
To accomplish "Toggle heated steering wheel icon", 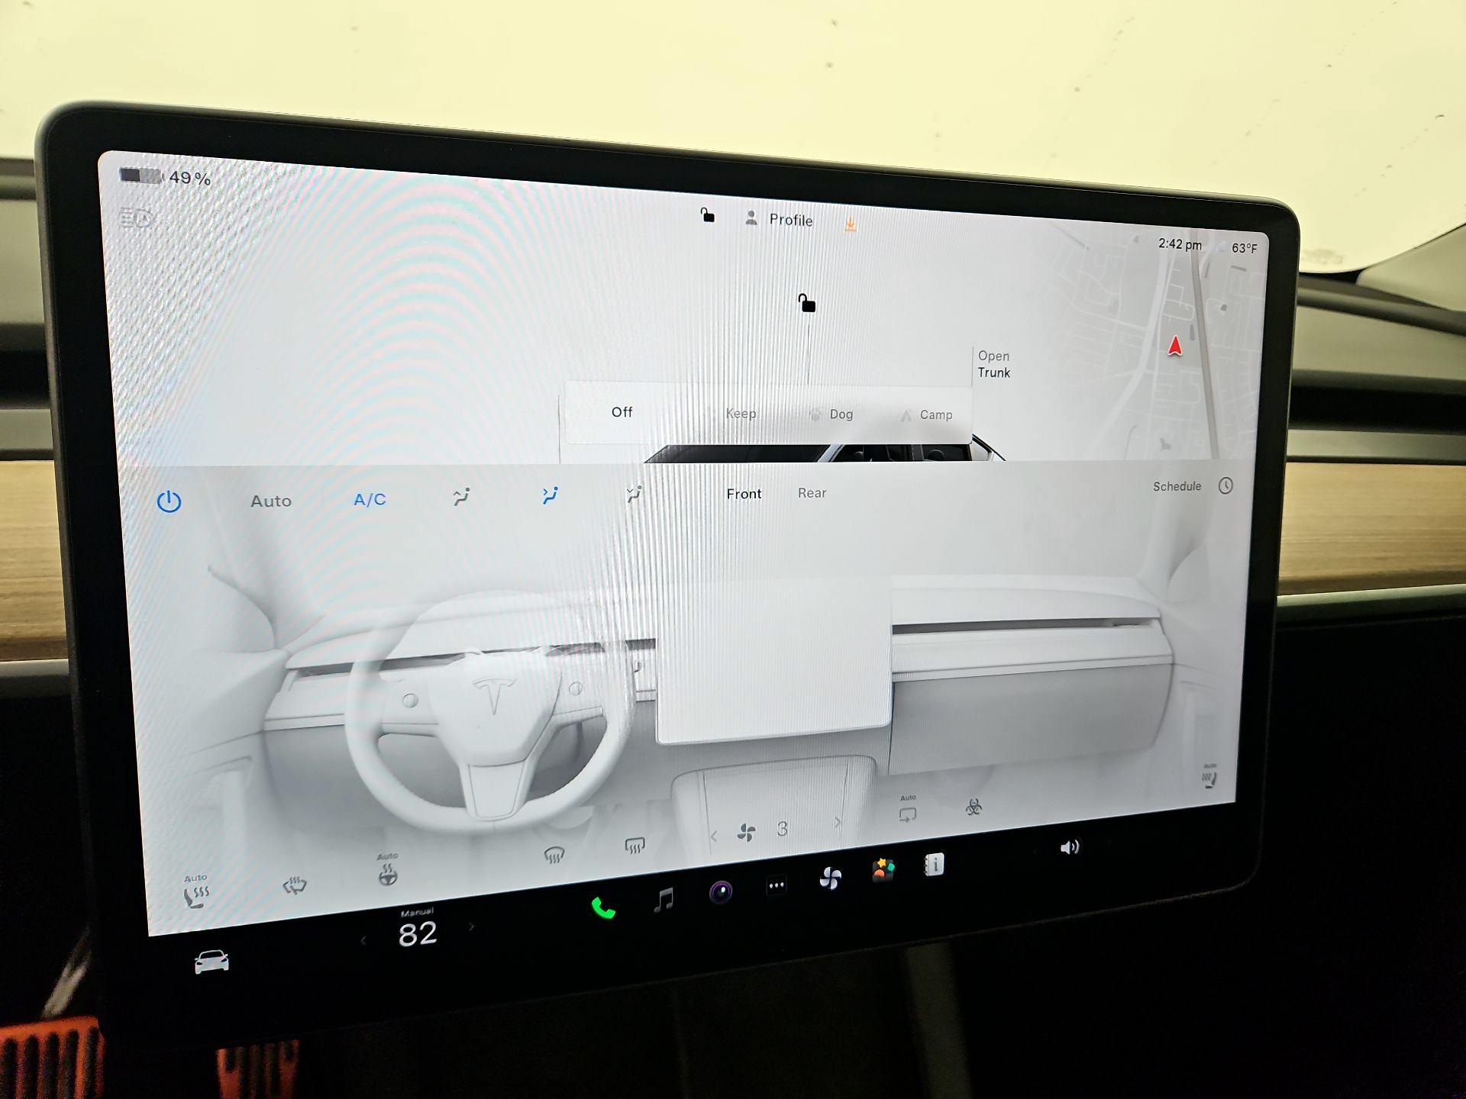I will pos(388,875).
